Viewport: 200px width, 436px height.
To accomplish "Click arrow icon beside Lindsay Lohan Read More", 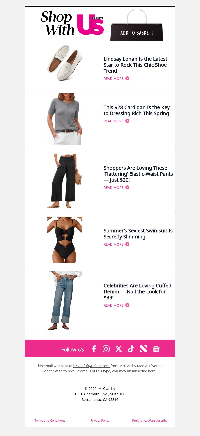I will (x=127, y=78).
